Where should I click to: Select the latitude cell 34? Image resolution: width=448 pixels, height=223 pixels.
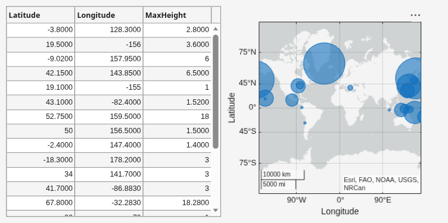(x=41, y=174)
